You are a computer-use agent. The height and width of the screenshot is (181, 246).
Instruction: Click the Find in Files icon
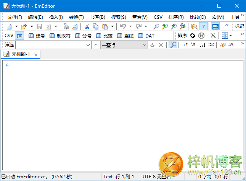195,26
